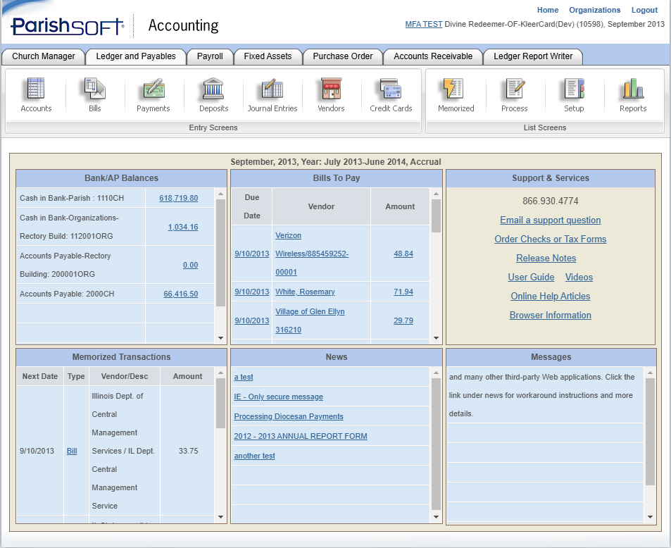This screenshot has height=548, width=671.
Task: Open Processing Diocesan Payments news
Action: (x=289, y=416)
